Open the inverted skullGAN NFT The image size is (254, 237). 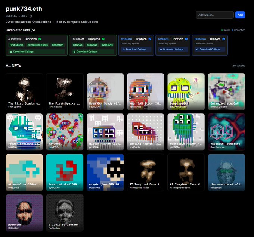(65, 172)
